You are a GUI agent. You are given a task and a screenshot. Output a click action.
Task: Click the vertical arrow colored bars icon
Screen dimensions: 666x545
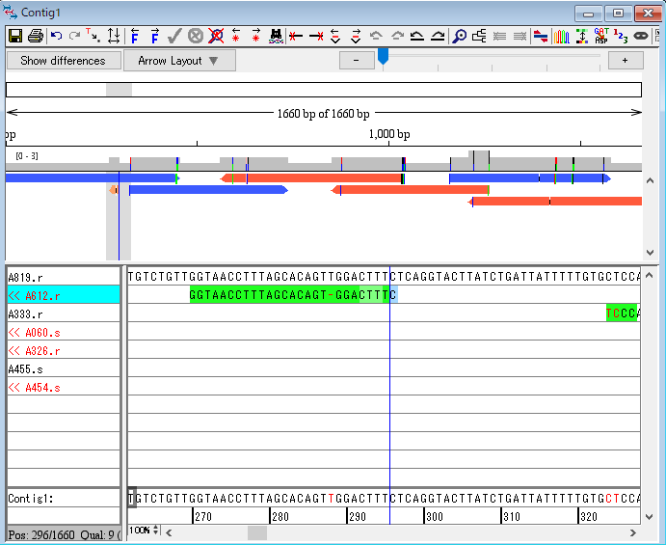[x=582, y=36]
